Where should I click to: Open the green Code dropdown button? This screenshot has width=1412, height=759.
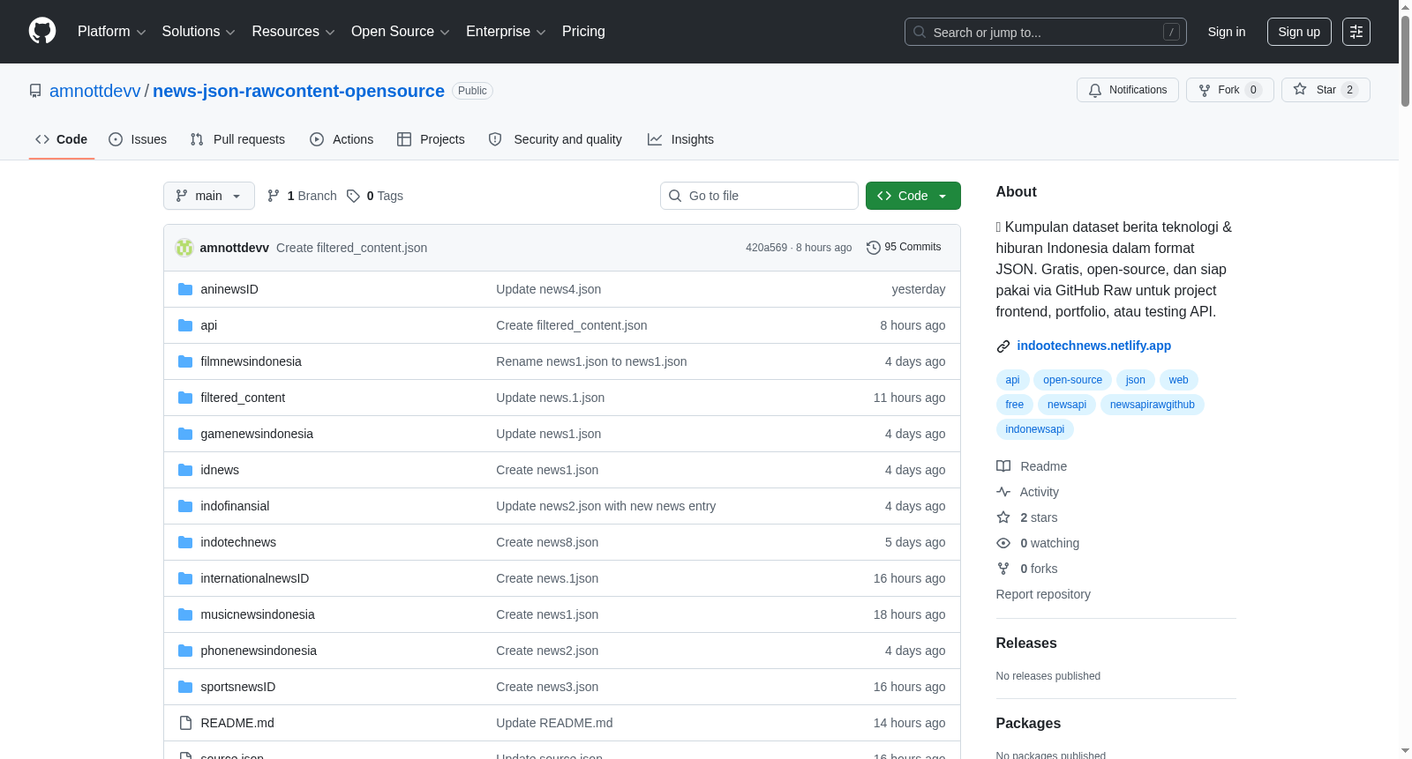click(x=913, y=196)
